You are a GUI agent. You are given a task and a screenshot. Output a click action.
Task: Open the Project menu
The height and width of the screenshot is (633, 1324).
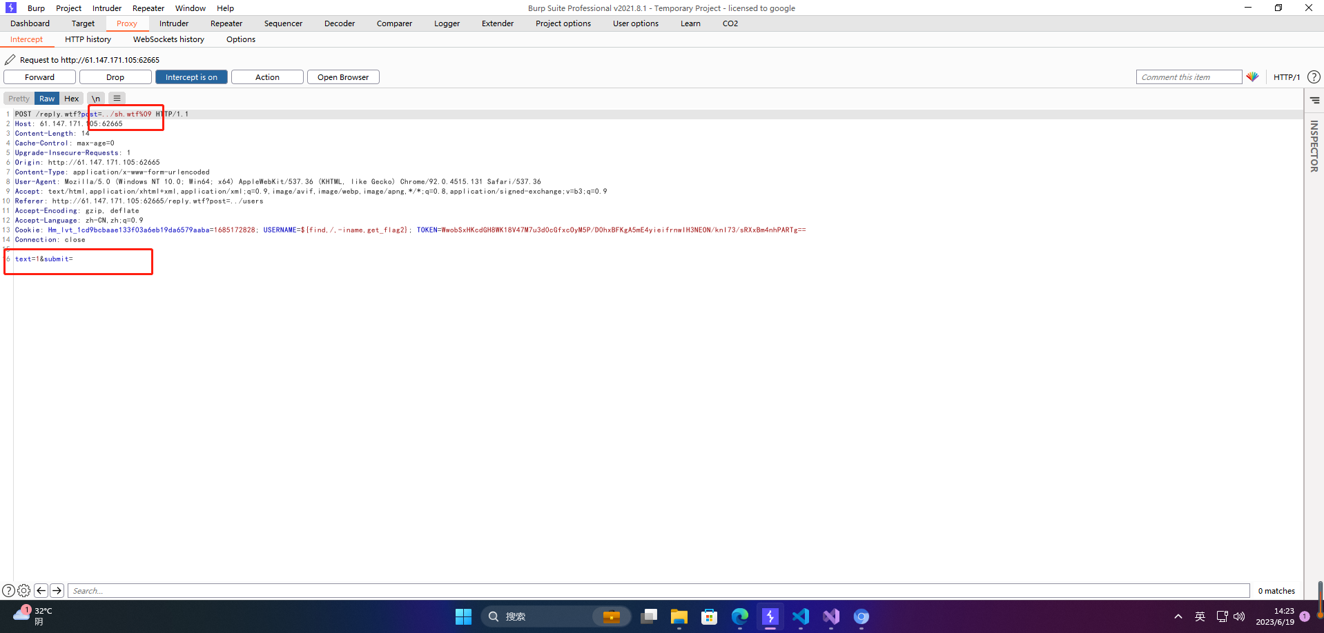[x=68, y=8]
